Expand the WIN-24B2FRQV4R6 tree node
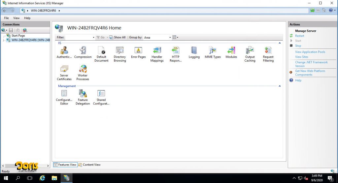 (x=3, y=40)
